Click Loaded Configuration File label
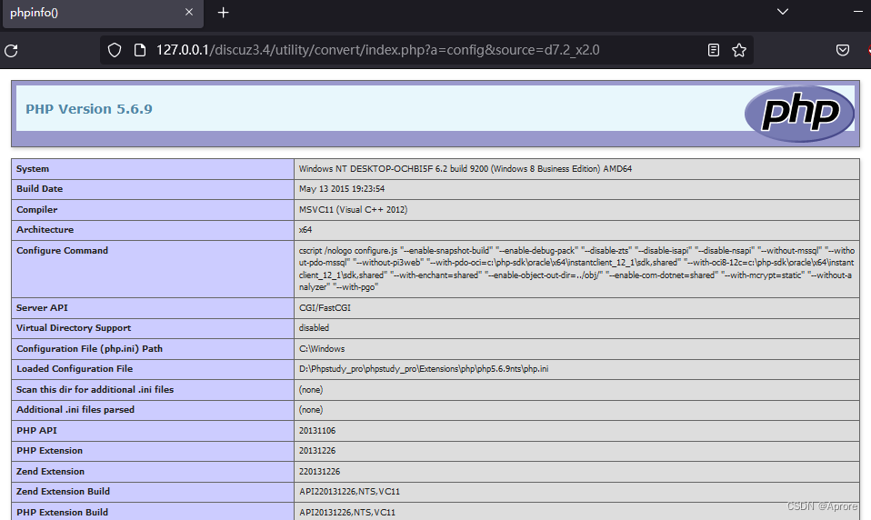Viewport: 871px width, 520px height. pos(75,369)
